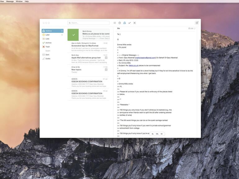Click the 'Ta :)' line in message
This screenshot has width=239, height=179.
119,34
